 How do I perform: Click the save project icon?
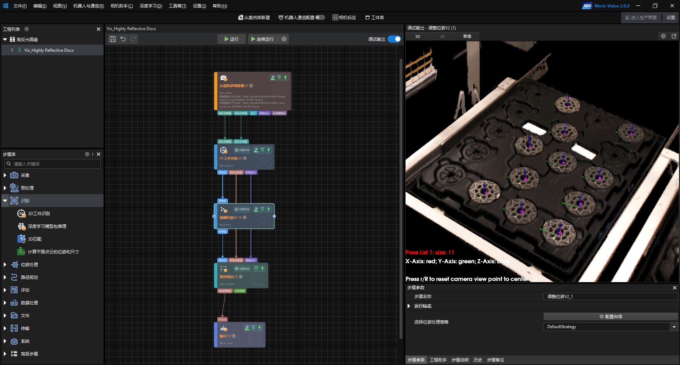pos(113,39)
